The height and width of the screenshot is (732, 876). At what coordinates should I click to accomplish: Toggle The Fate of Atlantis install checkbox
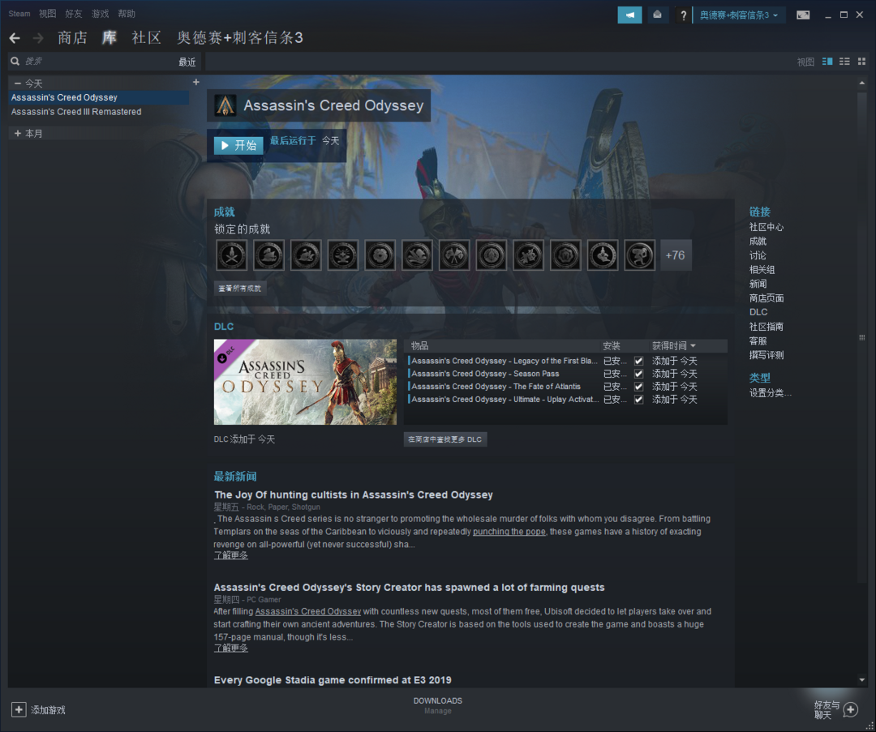click(x=638, y=387)
